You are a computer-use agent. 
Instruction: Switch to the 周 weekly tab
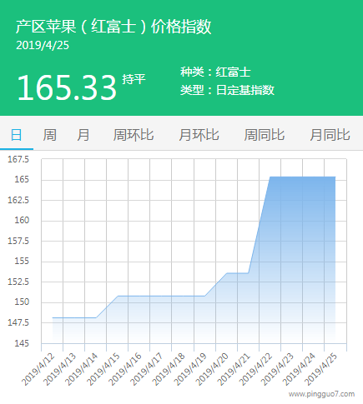49,135
